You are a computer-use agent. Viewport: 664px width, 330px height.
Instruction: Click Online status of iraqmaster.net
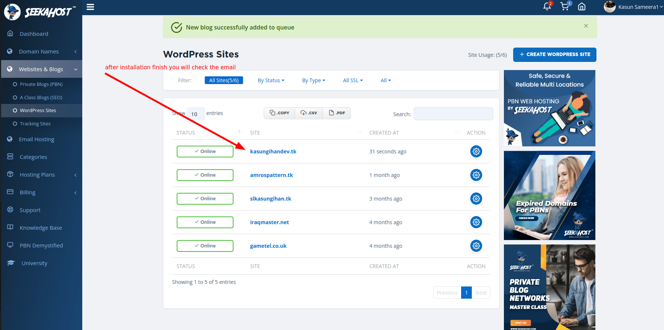[x=205, y=222]
